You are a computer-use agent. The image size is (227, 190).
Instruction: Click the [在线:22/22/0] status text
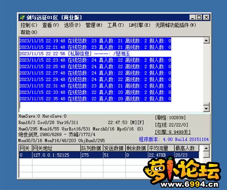click(171, 125)
